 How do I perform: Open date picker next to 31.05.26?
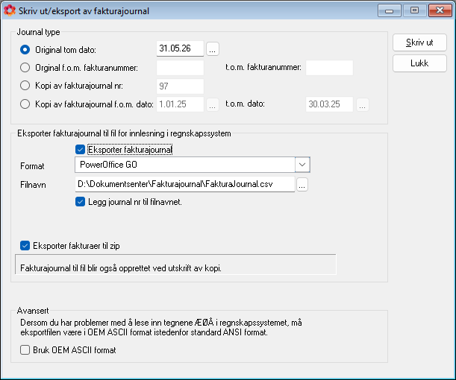(213, 48)
